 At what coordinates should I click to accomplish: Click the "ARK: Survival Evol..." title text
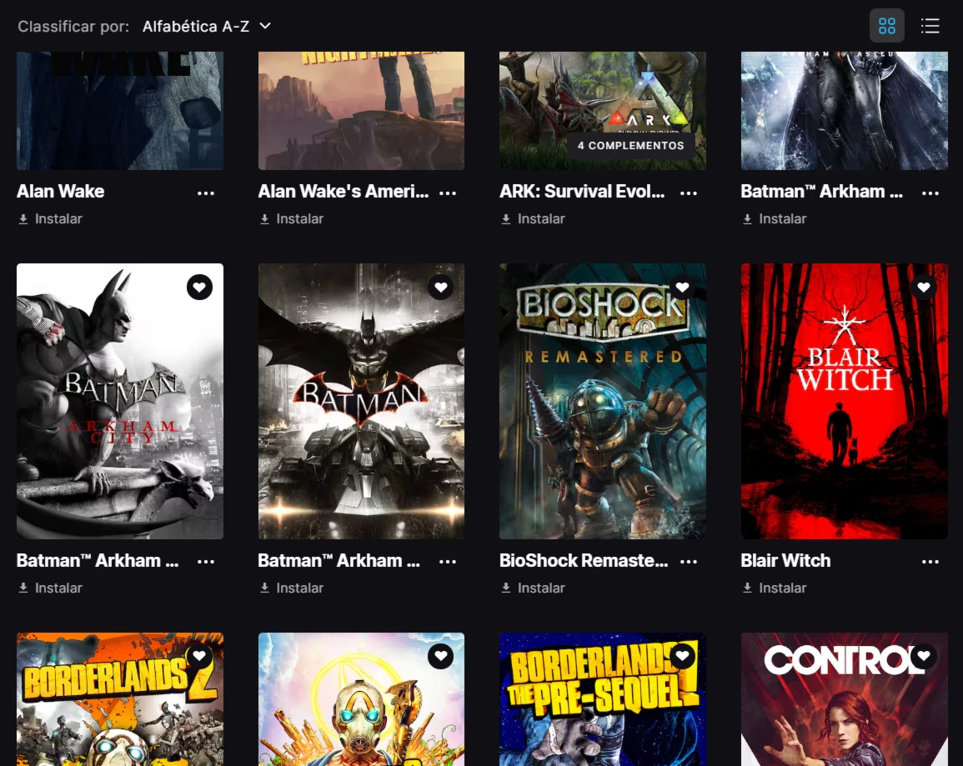[582, 192]
